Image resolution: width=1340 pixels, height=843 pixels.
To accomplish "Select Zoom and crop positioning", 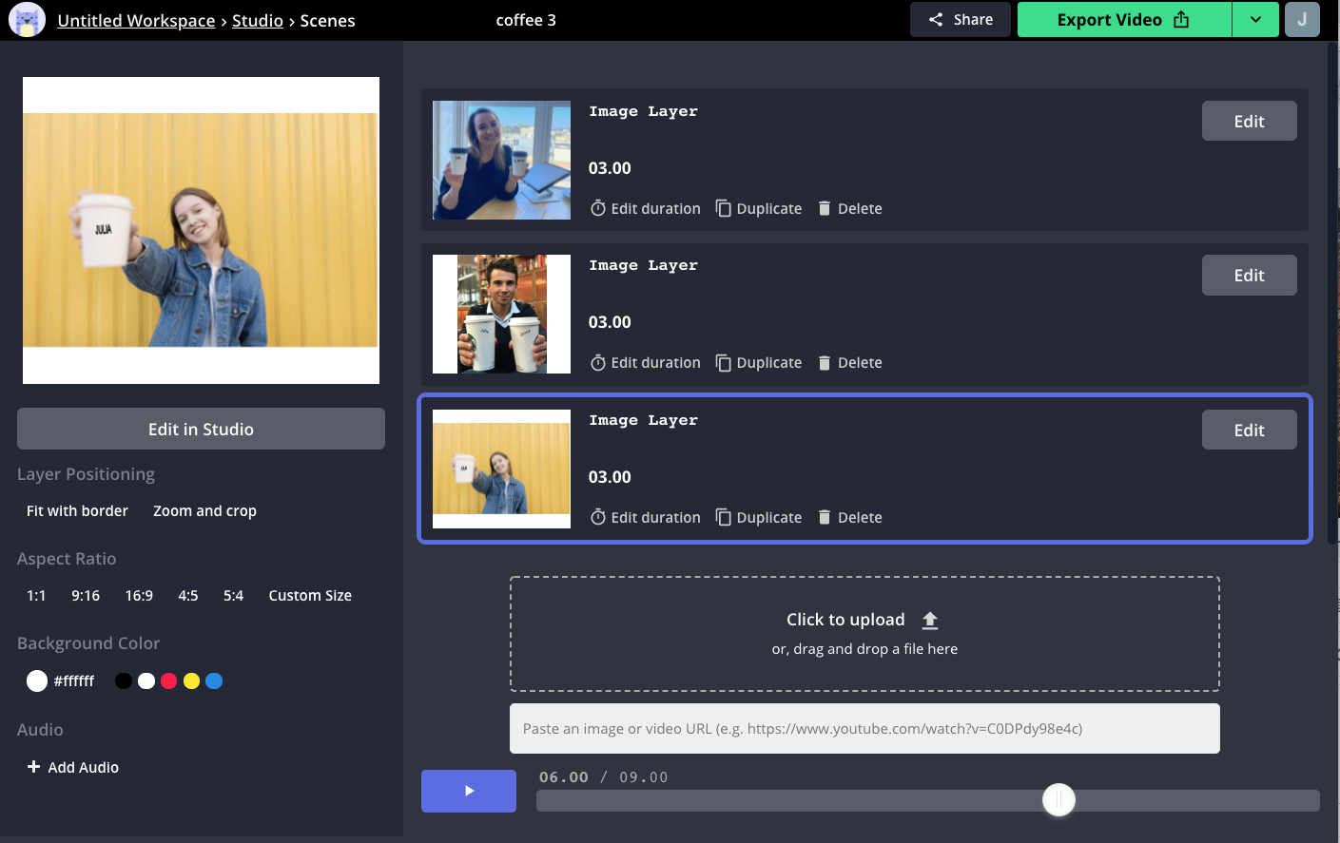I will pyautogui.click(x=204, y=511).
